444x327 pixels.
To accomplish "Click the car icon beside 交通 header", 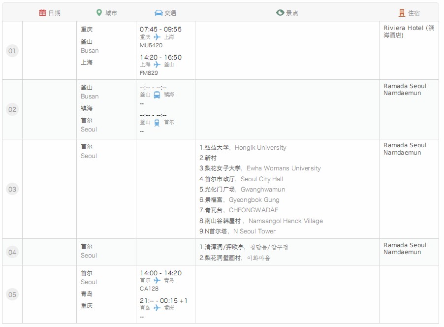I will [x=159, y=13].
